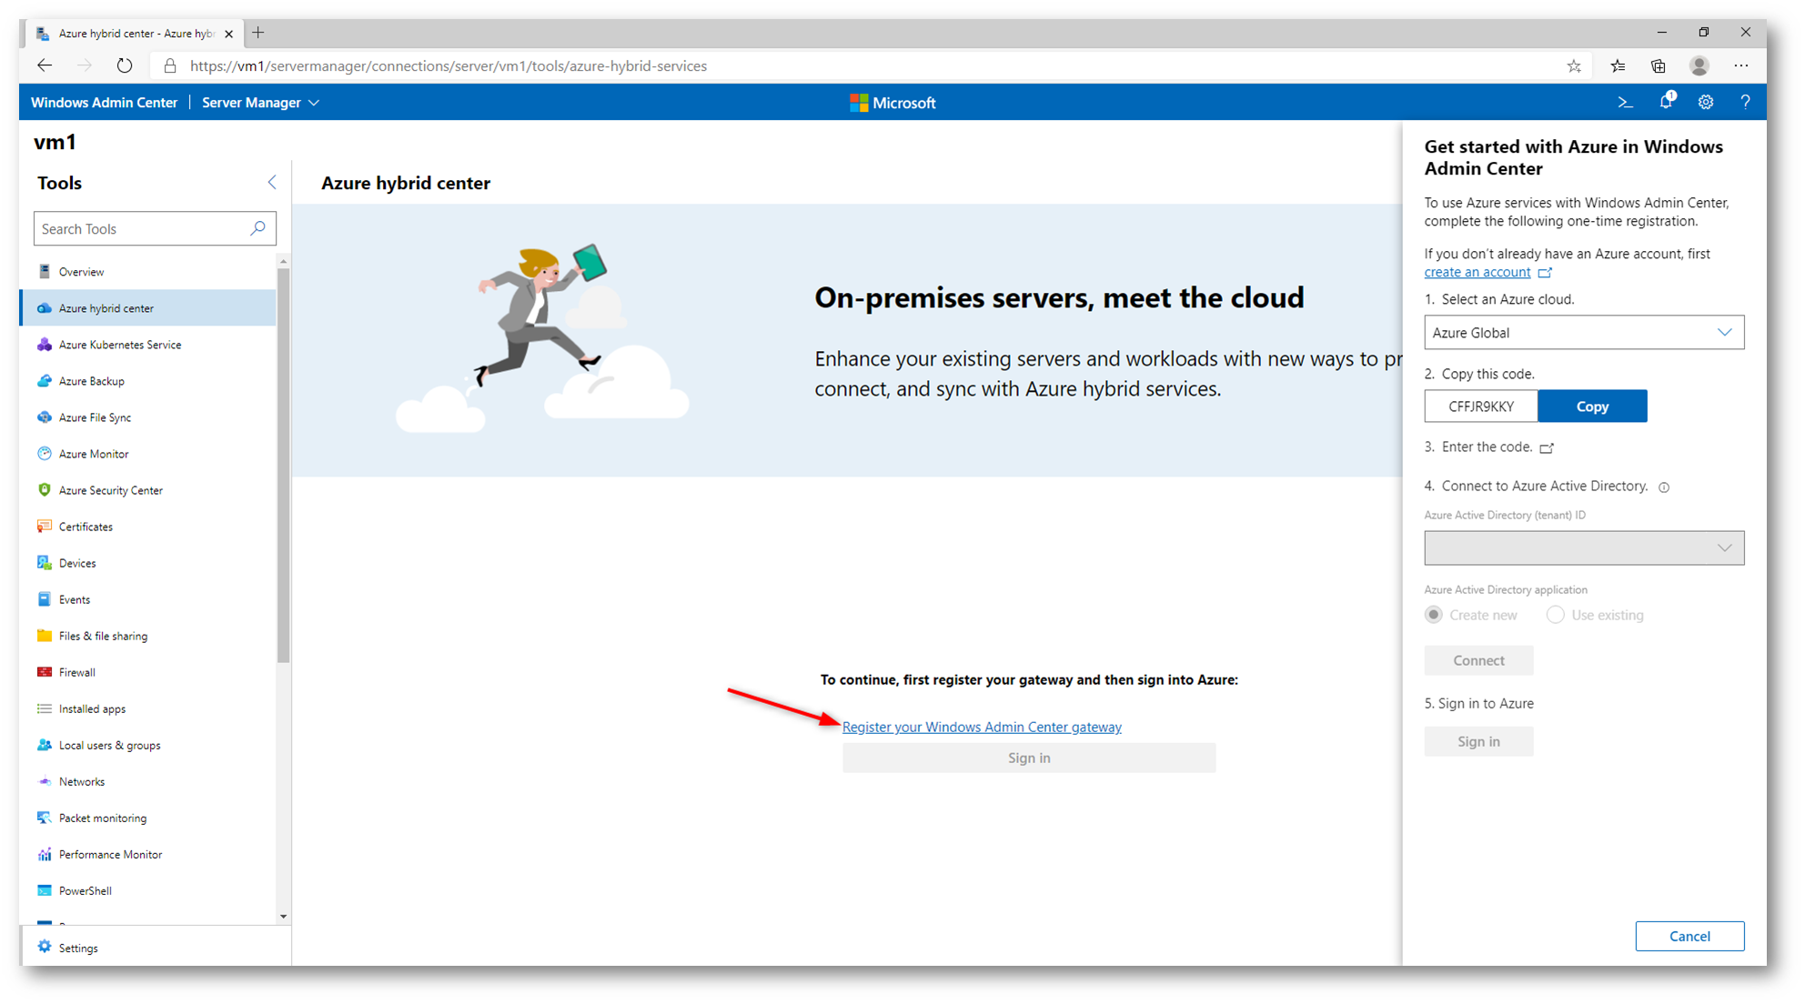This screenshot has width=1805, height=1004.
Task: Click the Cancel button
Action: [1689, 936]
